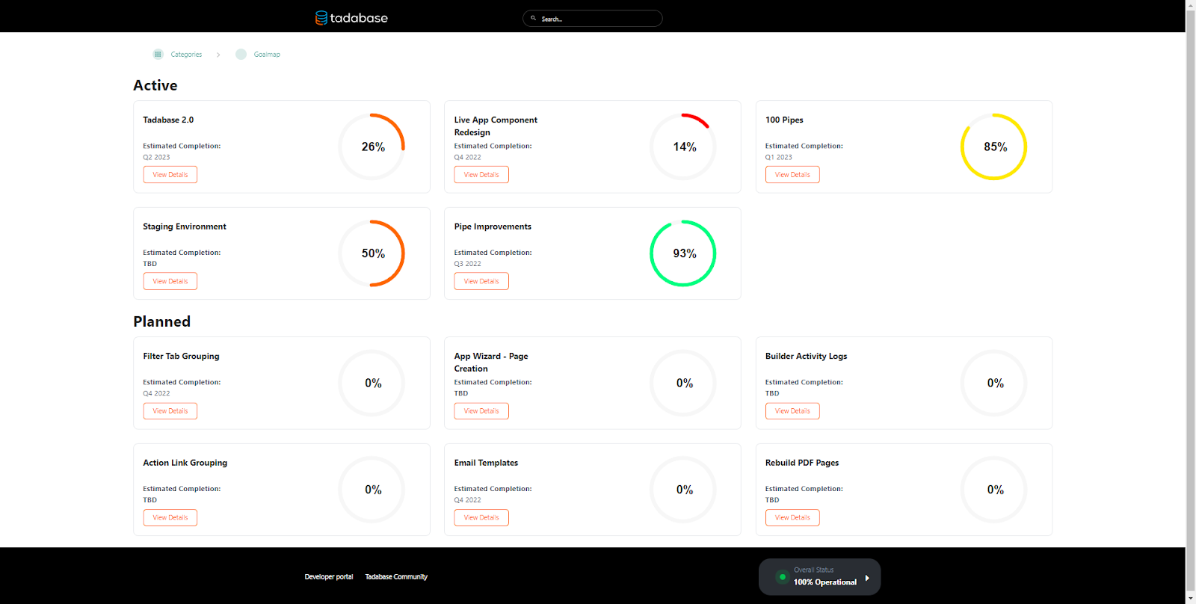
Task: Click the green operational status indicator
Action: click(x=782, y=577)
